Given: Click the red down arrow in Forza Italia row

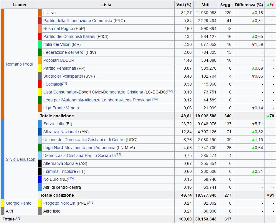Looking at the screenshot, I should click(x=253, y=124).
